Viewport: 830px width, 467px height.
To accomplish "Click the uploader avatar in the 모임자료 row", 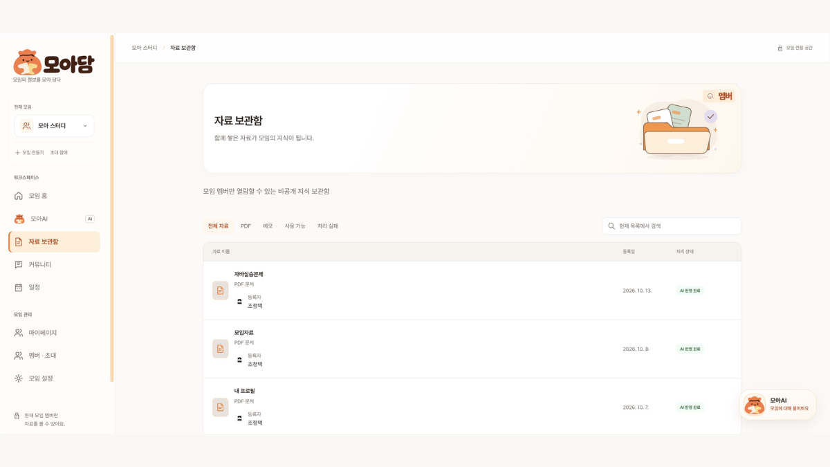I will pos(240,360).
